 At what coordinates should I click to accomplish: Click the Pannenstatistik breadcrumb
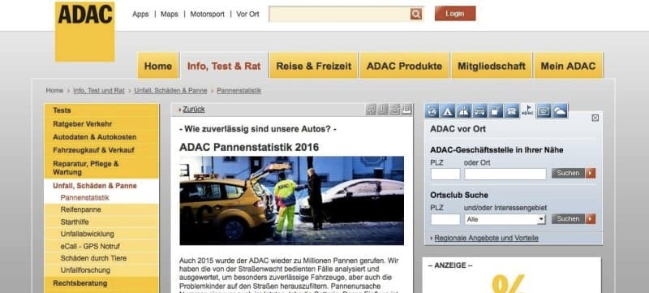pos(239,90)
